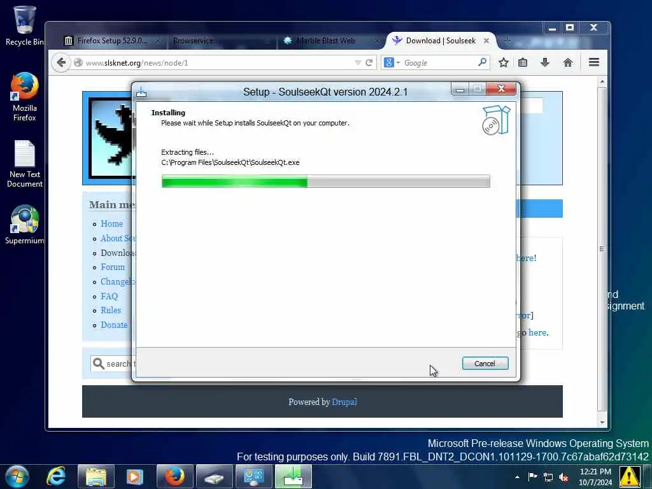Reload the page with refresh icon
Image resolution: width=652 pixels, height=489 pixels.
[369, 63]
